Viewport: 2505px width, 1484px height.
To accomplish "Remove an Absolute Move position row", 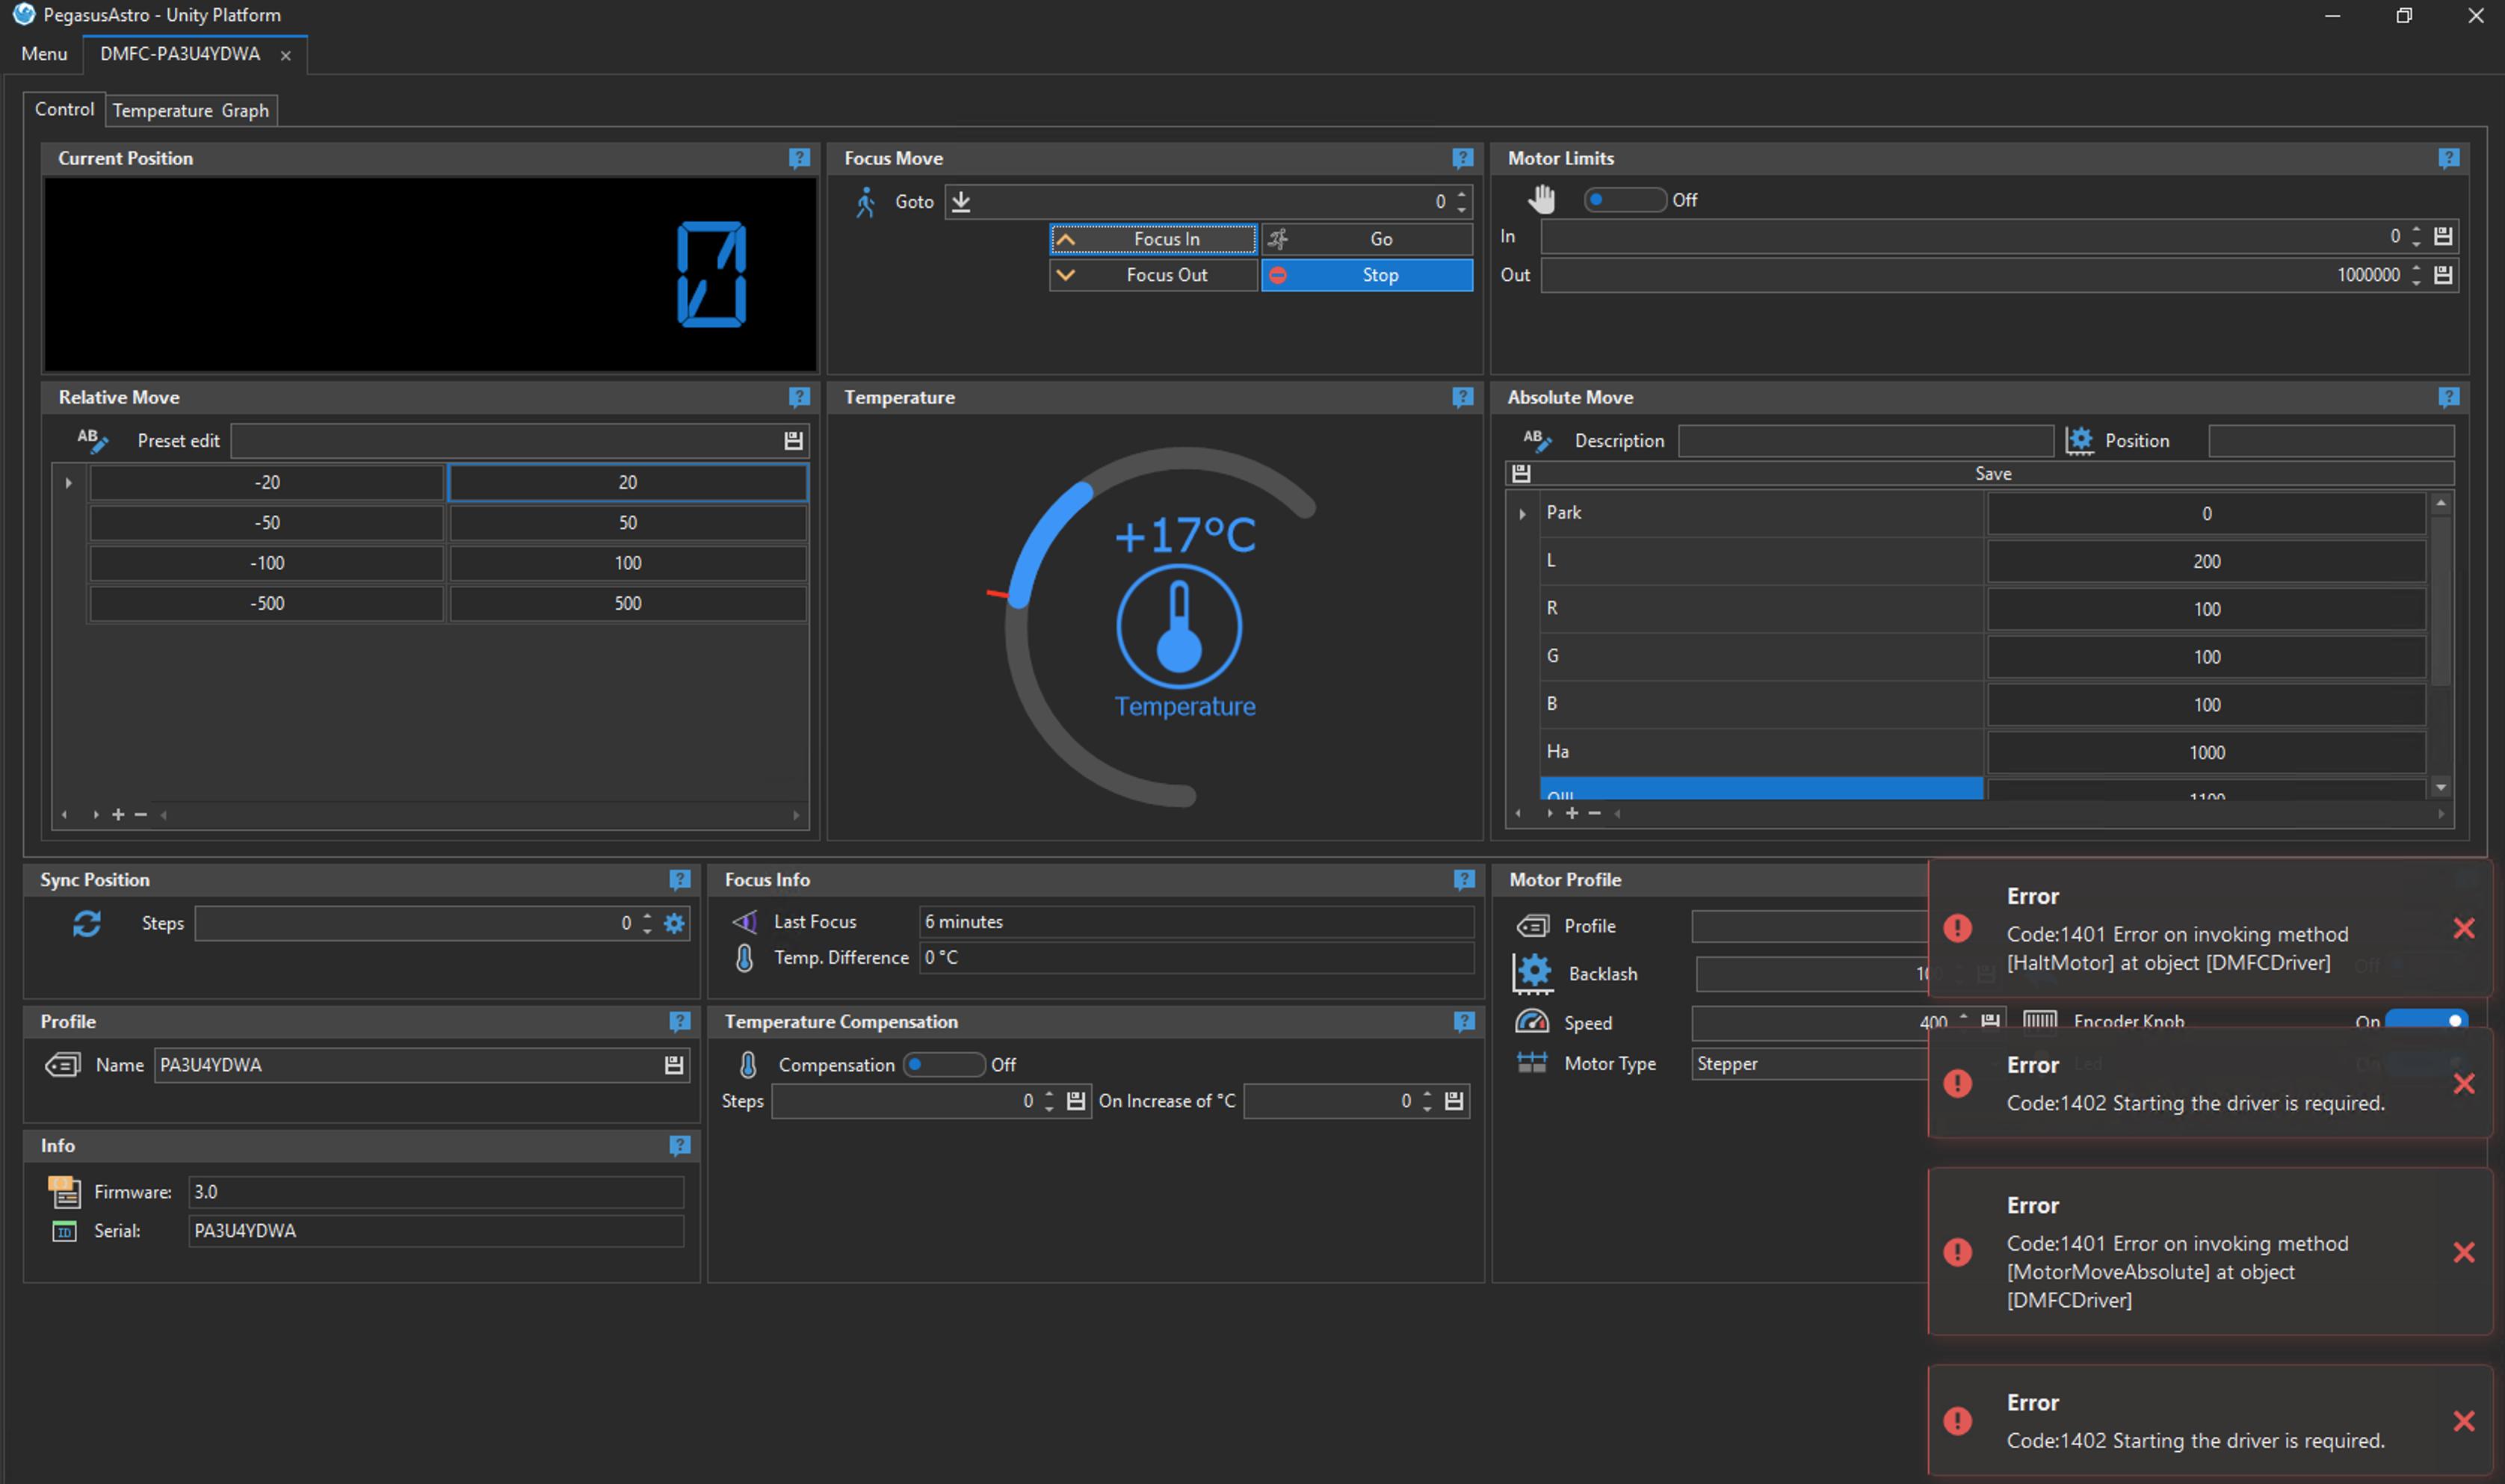I will point(1595,813).
